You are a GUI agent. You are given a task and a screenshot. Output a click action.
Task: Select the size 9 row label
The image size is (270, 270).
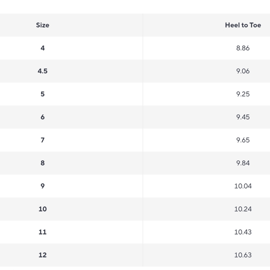[43, 186]
